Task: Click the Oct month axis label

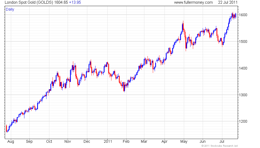Action: pos(49,142)
